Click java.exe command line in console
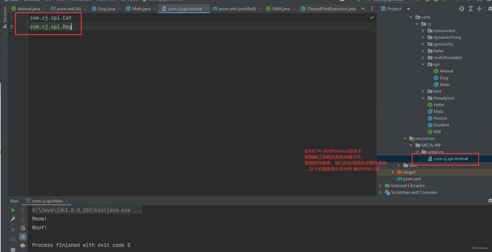 click(87, 210)
